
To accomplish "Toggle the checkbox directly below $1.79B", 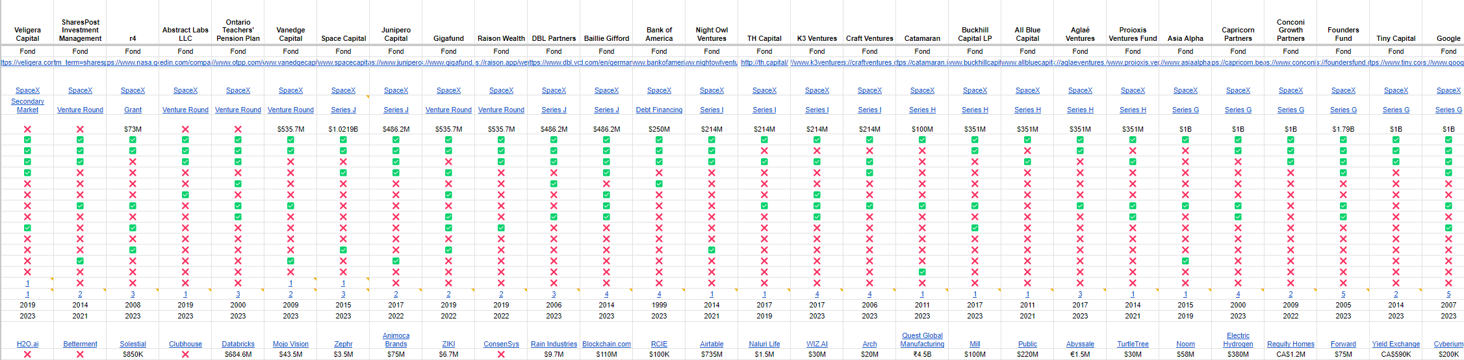I will (1343, 139).
